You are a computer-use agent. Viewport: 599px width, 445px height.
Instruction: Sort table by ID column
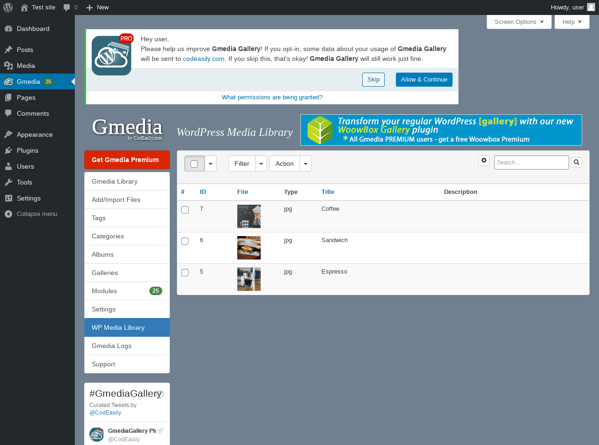click(203, 192)
